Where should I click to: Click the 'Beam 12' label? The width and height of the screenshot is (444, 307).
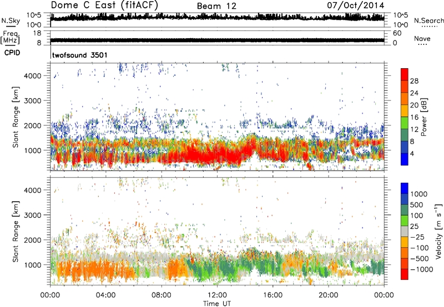pos(216,6)
